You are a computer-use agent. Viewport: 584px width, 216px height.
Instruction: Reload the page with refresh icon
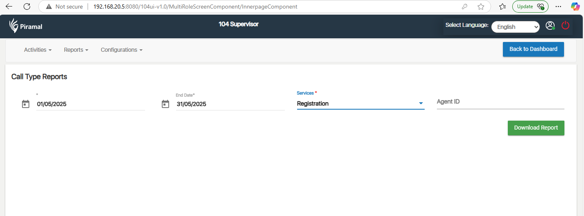27,7
